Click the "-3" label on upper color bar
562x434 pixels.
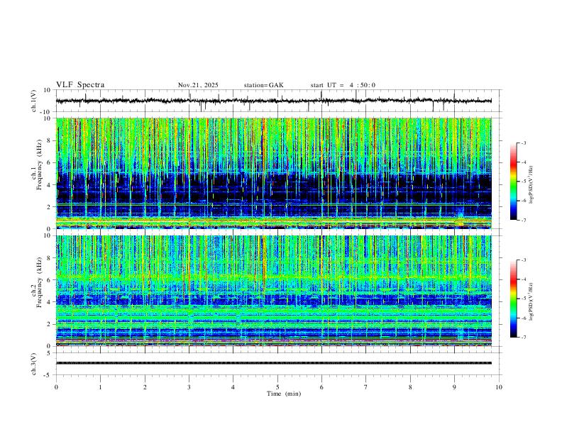tap(523, 143)
